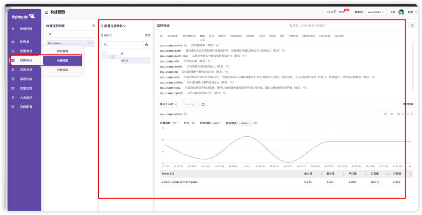Click refresh icon beside metric search

tap(413, 25)
